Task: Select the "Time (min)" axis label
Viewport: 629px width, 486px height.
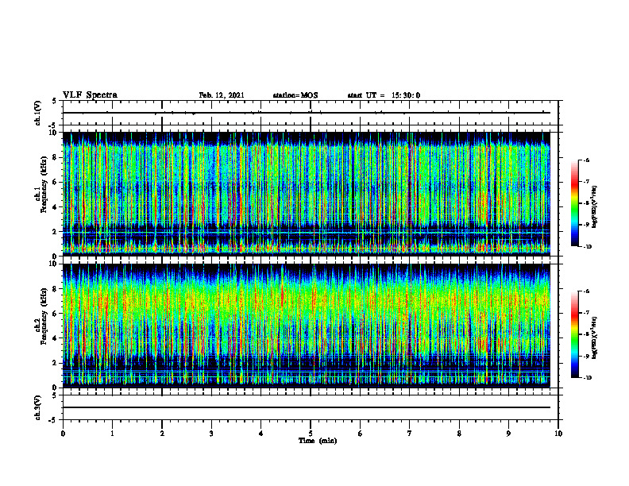Action: point(318,441)
